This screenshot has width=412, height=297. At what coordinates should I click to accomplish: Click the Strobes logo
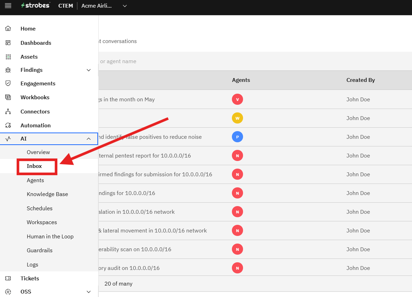click(x=35, y=6)
